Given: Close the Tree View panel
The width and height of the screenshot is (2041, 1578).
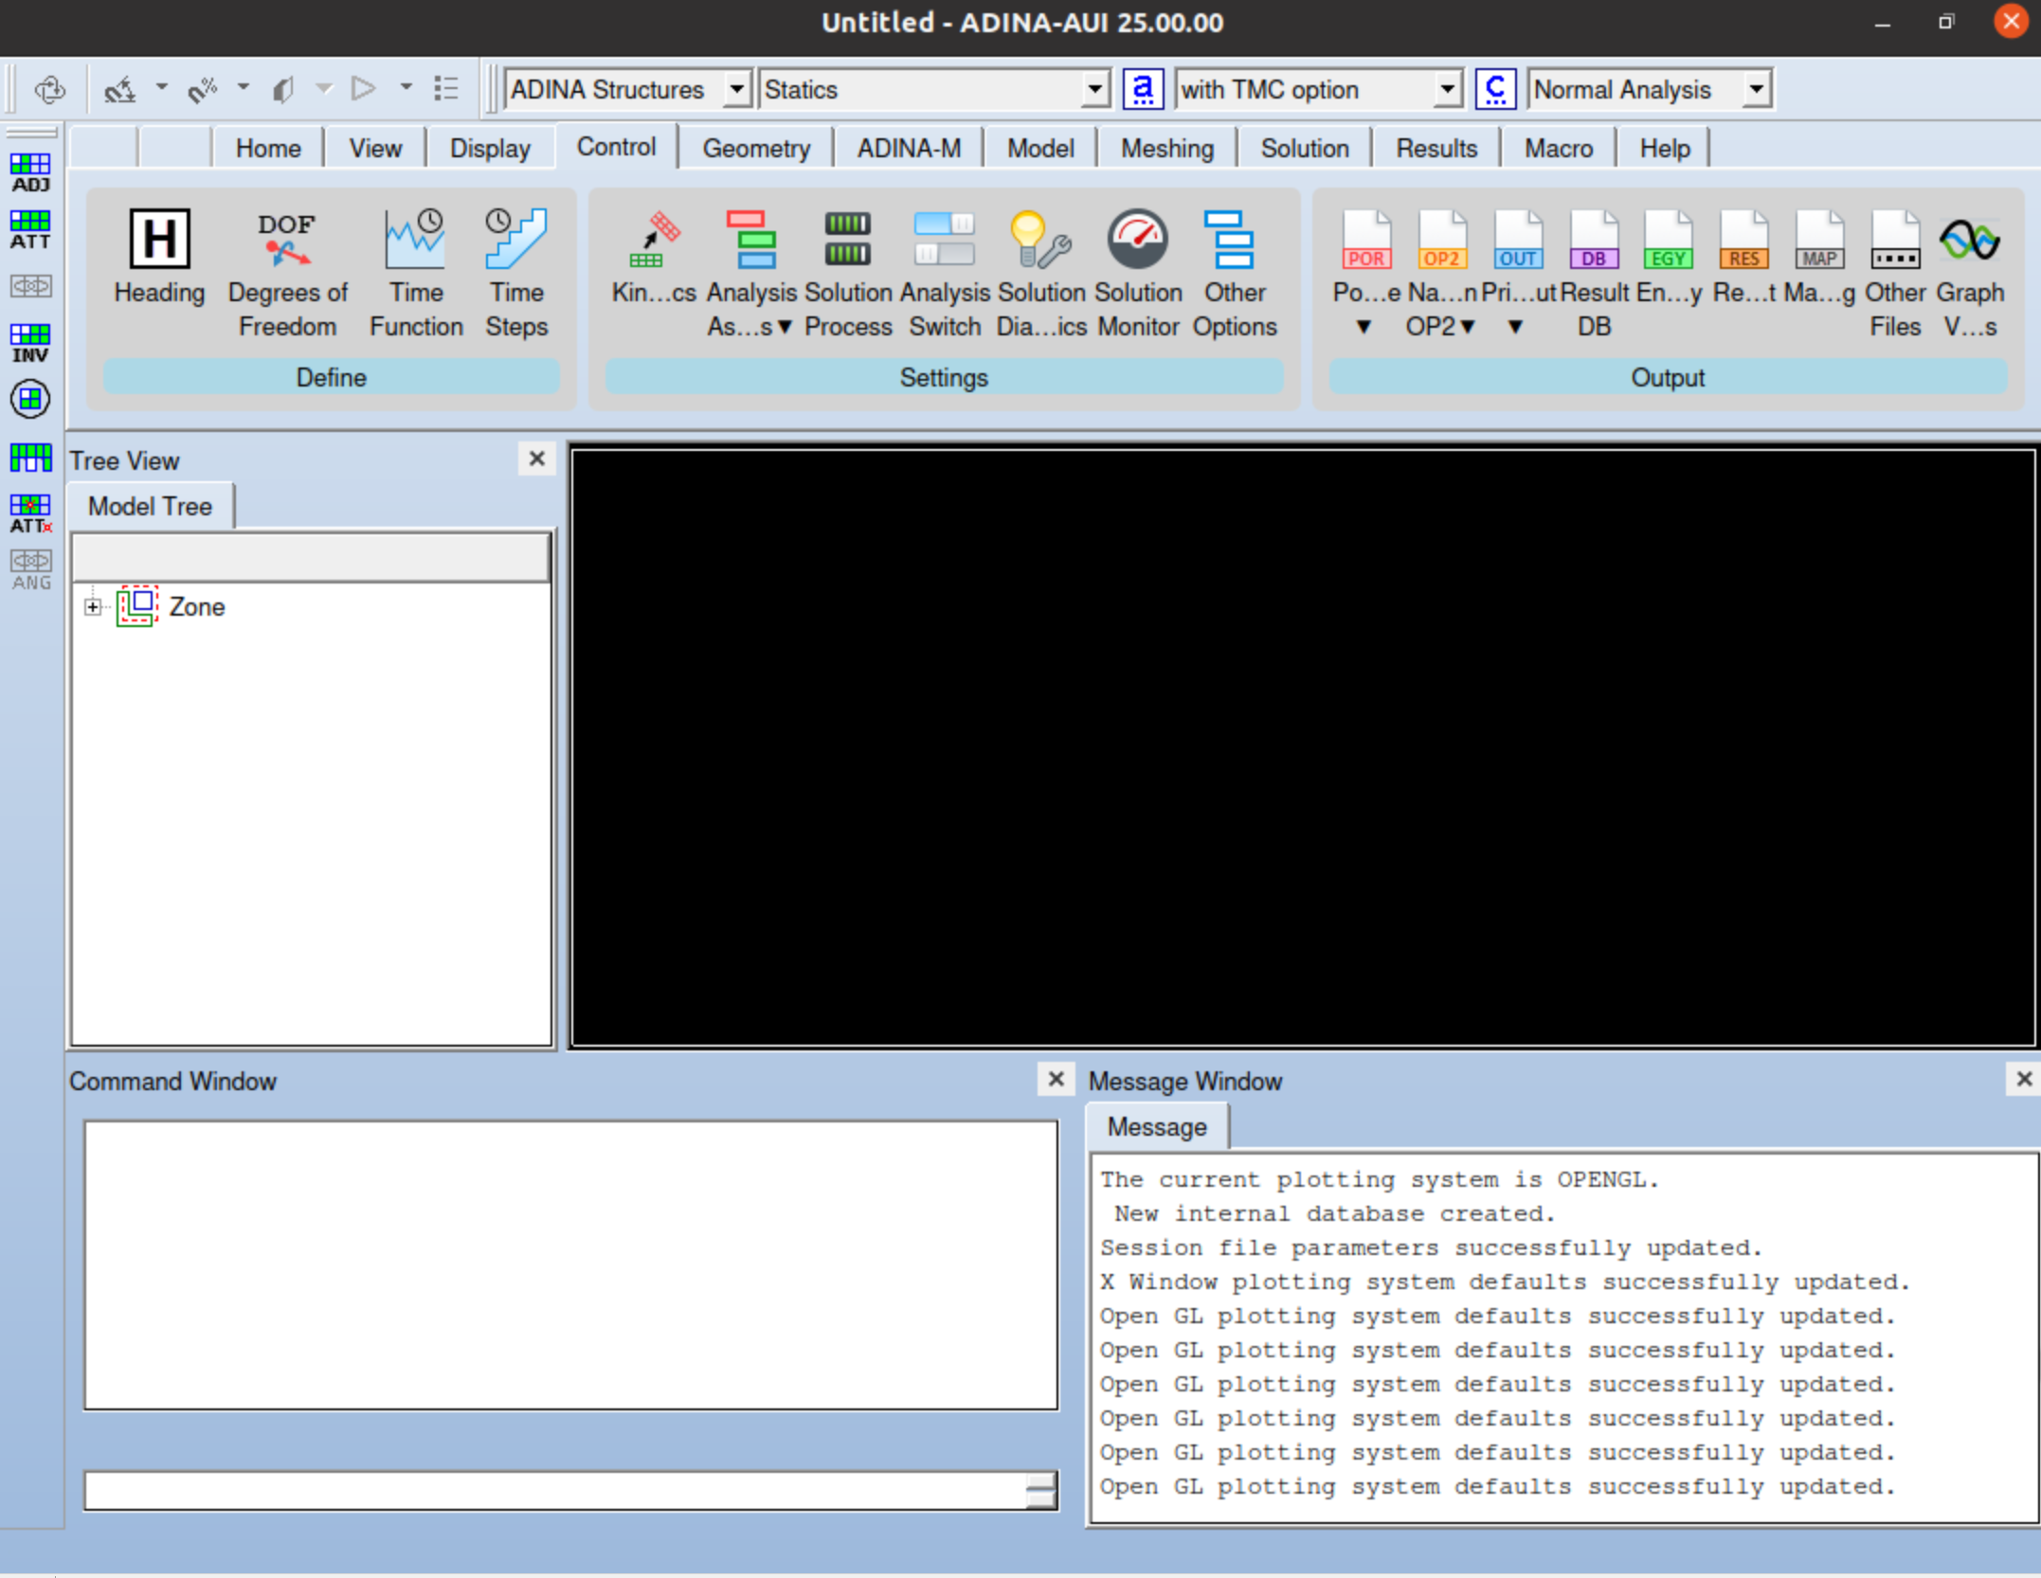Looking at the screenshot, I should pos(537,459).
